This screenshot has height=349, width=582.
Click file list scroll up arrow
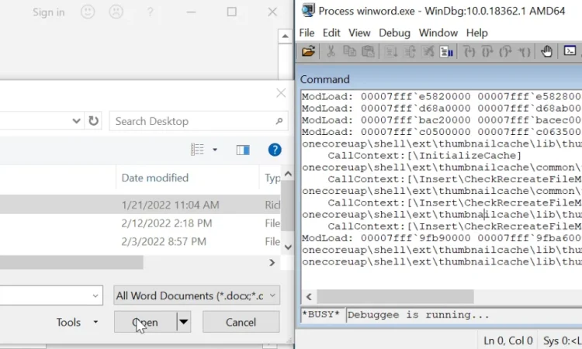[x=288, y=174]
